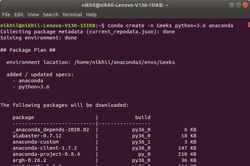Open the Help menu

tap(91, 15)
